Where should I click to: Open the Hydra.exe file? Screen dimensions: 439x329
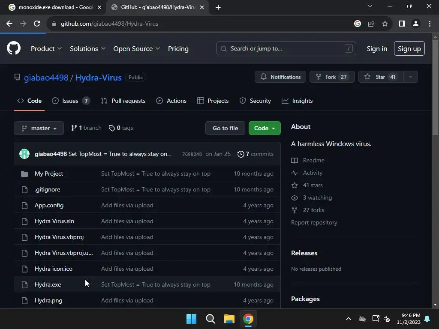tap(48, 285)
